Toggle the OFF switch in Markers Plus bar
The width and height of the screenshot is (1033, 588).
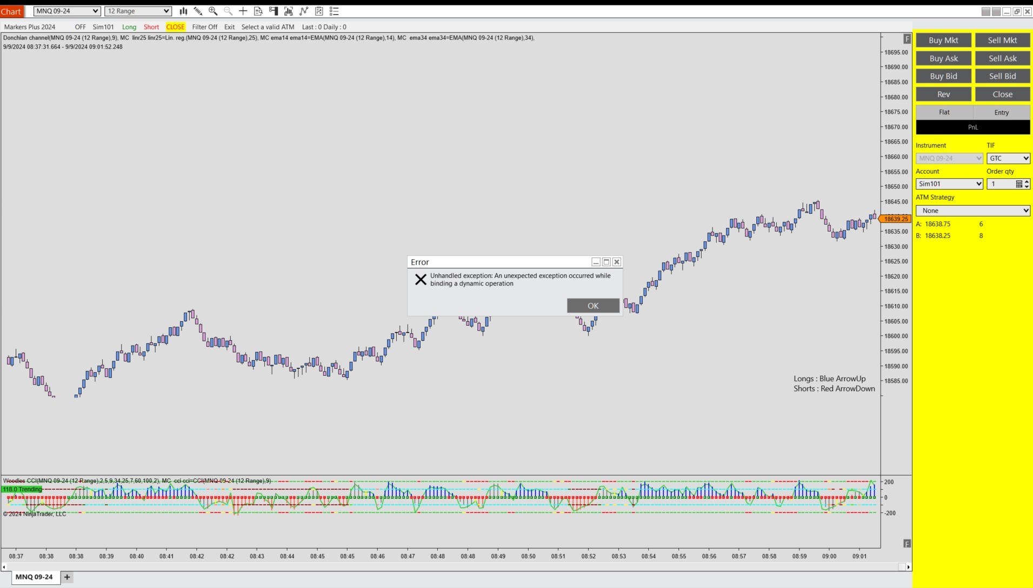tap(80, 27)
